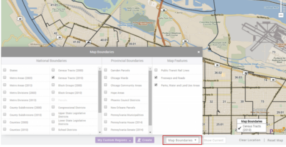Check Public Transit Rail Lines
286x147 pixels.
click(156, 70)
